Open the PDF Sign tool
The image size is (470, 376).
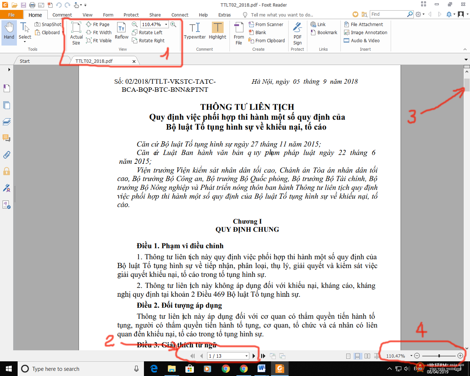[x=297, y=33]
